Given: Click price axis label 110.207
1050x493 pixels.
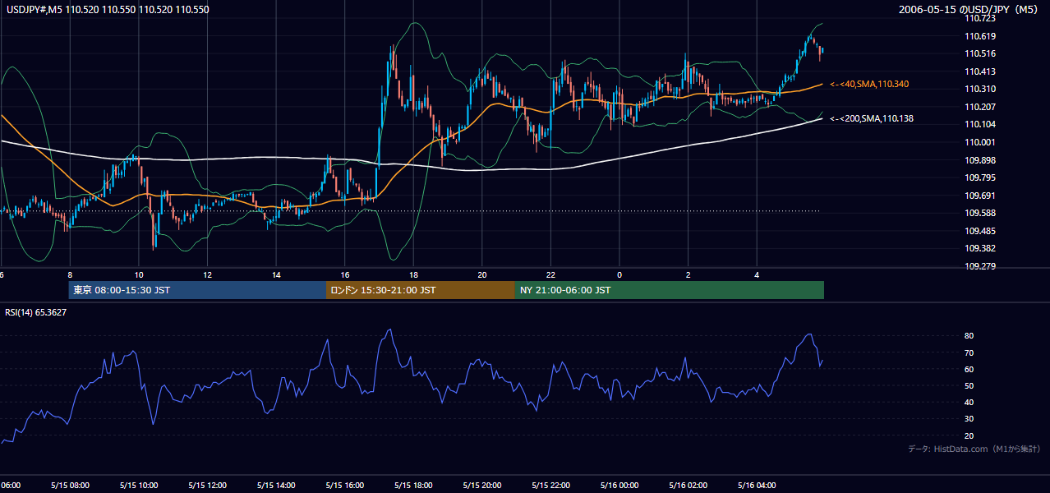Looking at the screenshot, I should (980, 107).
